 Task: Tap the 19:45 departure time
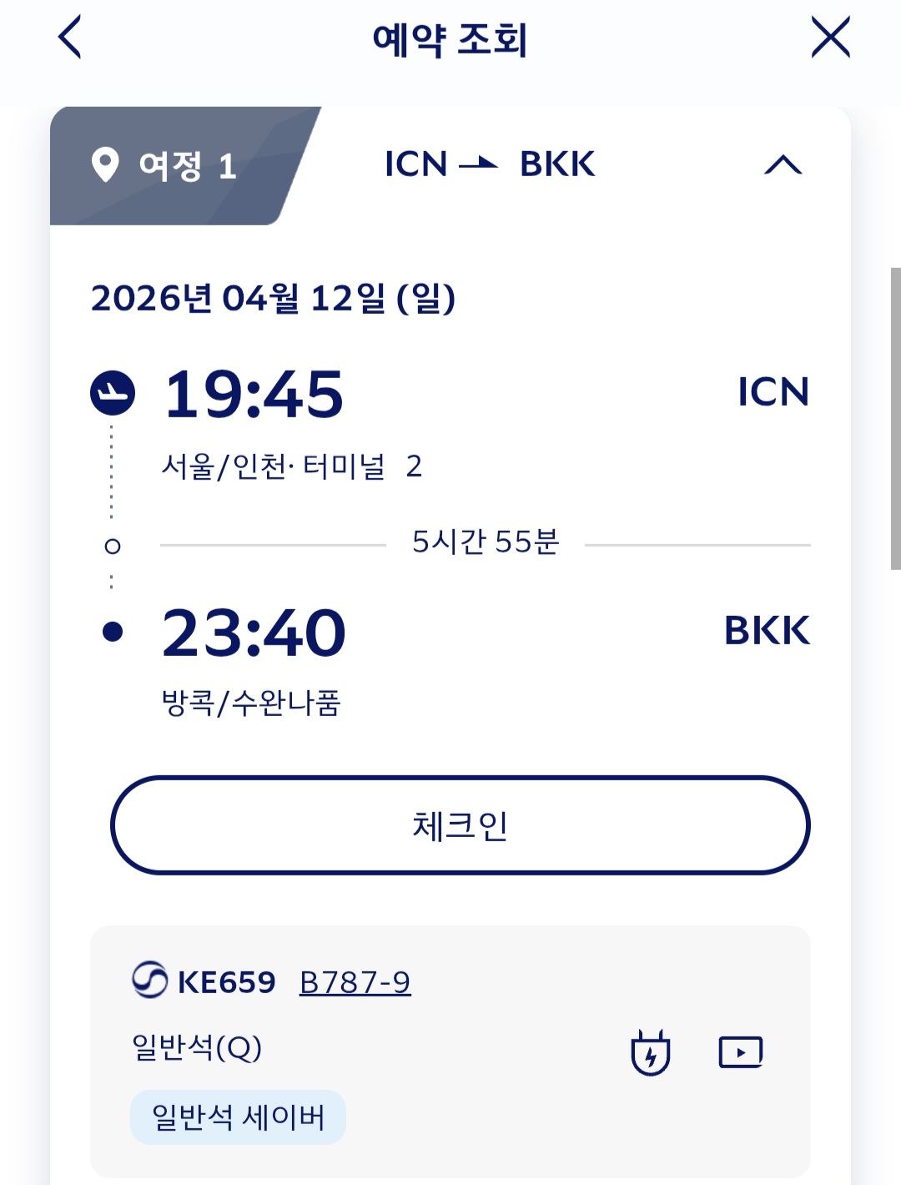click(x=254, y=394)
